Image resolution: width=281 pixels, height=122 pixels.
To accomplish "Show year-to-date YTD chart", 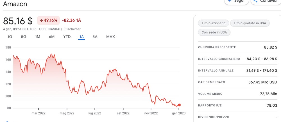I will [67, 37].
